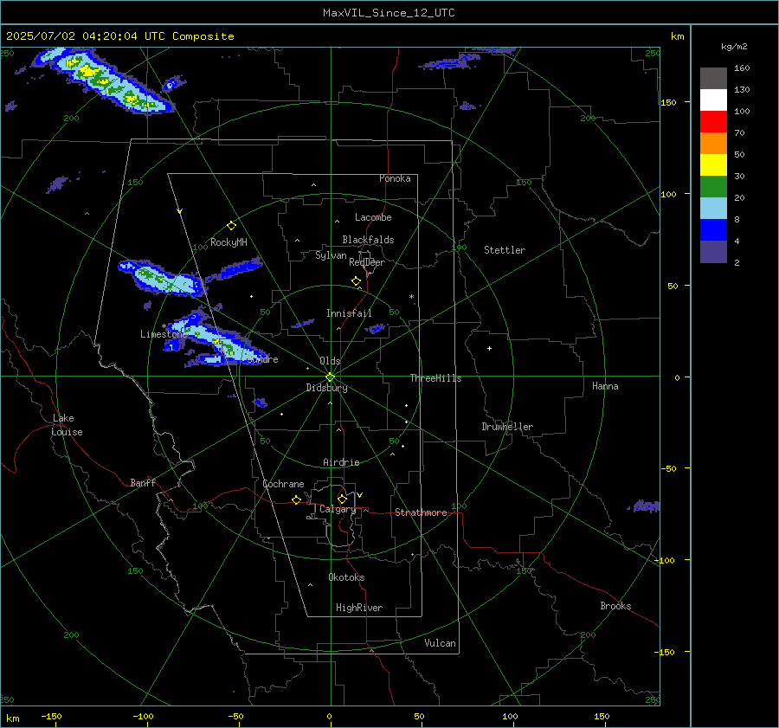Click the yellow diamond marker near RockyMH
This screenshot has height=728, width=779.
[x=231, y=226]
